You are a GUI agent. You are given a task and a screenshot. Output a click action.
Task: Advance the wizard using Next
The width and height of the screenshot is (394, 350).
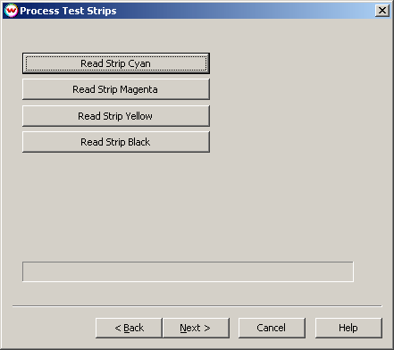[196, 328]
